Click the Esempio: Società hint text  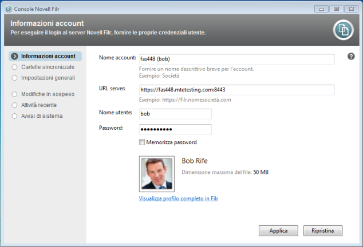(159, 76)
